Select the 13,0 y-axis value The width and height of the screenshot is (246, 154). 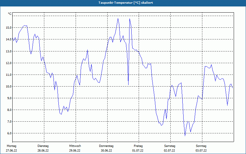coord(9,51)
